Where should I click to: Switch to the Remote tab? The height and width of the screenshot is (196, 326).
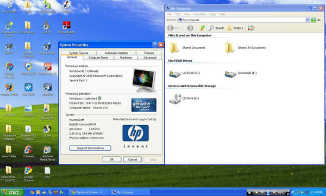pyautogui.click(x=149, y=53)
